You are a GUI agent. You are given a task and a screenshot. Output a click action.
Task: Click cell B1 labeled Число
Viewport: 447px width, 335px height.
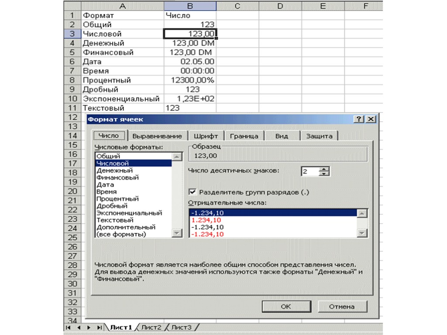[190, 15]
